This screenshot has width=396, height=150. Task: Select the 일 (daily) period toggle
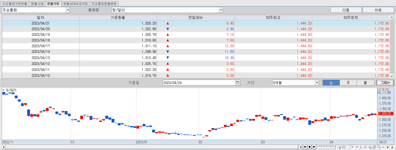(x=331, y=83)
